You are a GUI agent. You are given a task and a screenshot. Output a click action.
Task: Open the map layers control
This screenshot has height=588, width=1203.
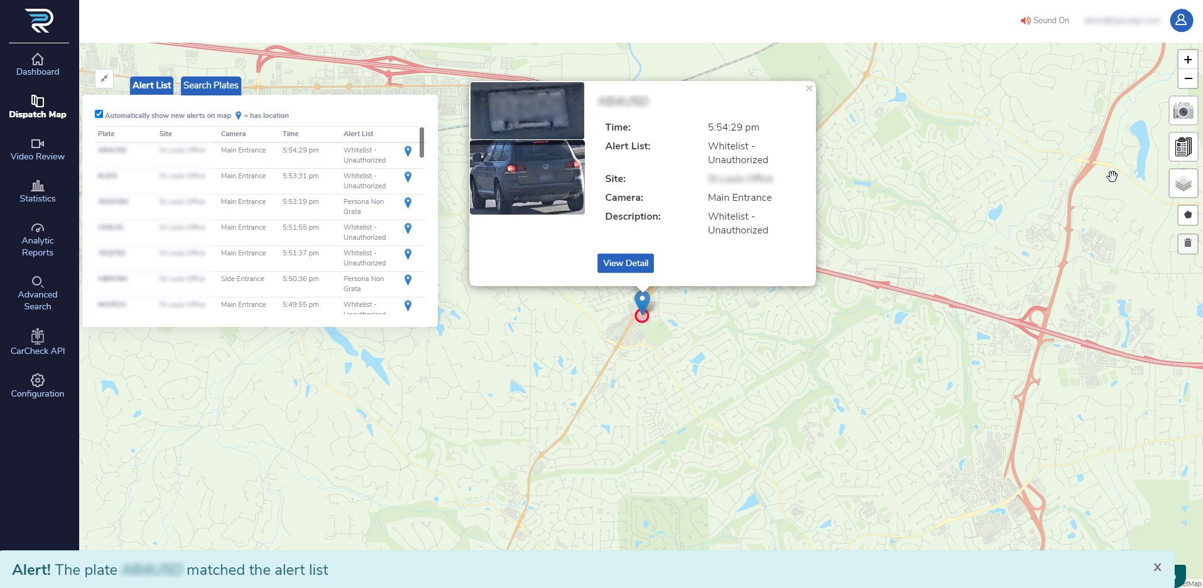coord(1183,184)
